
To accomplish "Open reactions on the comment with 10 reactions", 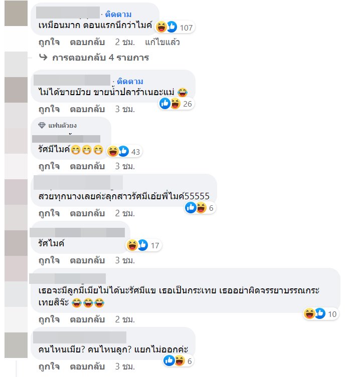I will coord(320,314).
